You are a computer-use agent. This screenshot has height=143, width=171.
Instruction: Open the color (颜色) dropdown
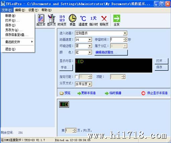point(90,52)
